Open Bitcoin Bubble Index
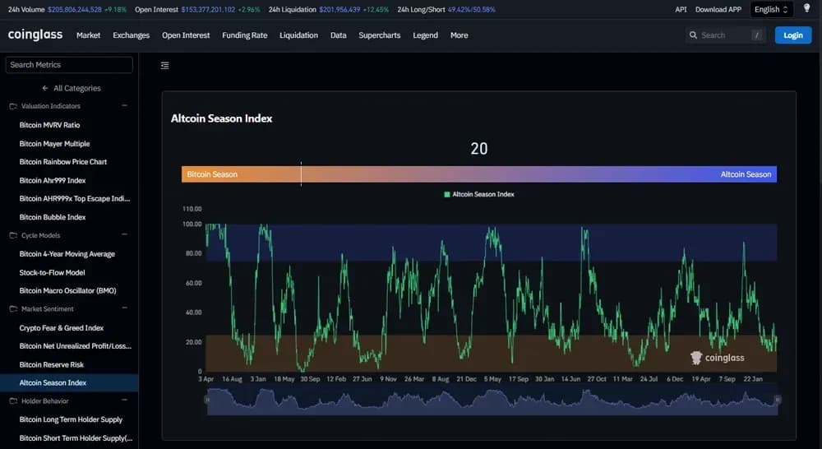The image size is (822, 449). coord(53,217)
